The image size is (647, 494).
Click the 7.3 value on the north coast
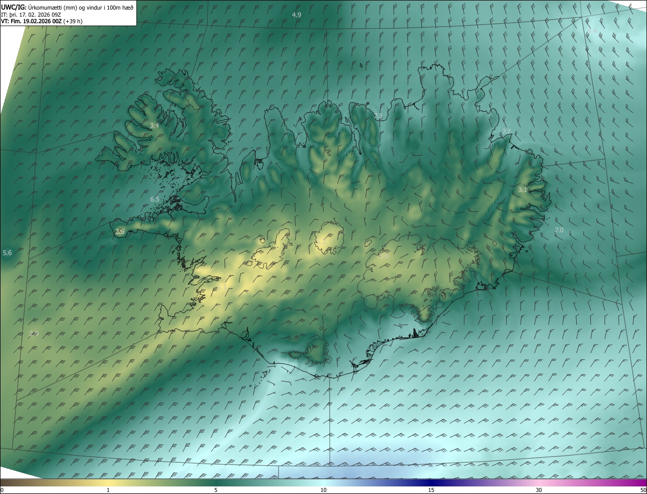(x=379, y=116)
